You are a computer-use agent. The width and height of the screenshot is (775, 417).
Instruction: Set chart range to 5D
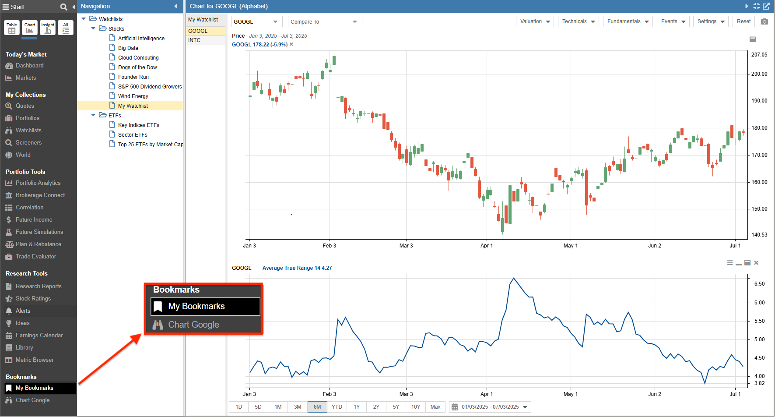(x=258, y=407)
